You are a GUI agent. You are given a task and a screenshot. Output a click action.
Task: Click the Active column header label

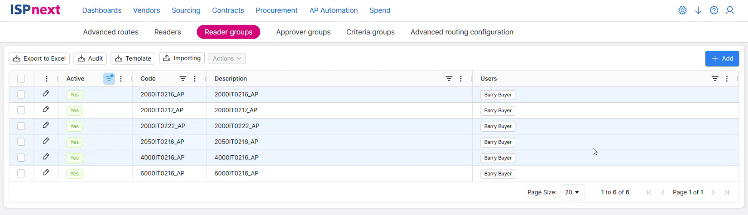[x=75, y=79]
